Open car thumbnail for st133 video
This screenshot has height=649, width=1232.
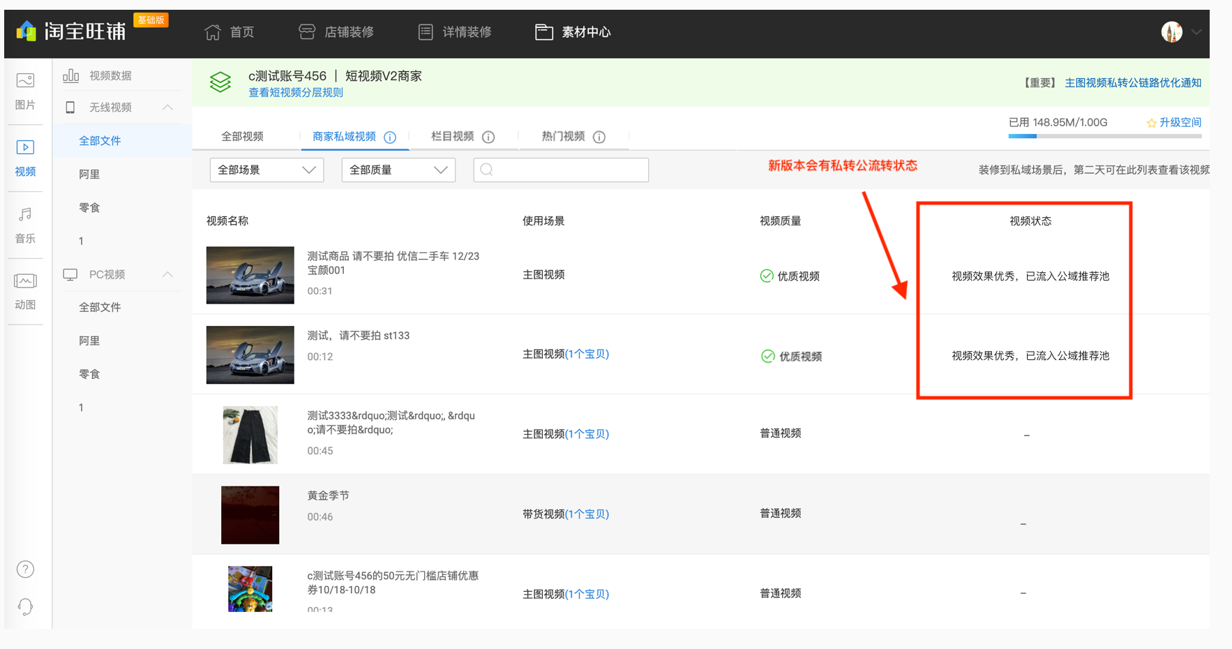point(250,355)
